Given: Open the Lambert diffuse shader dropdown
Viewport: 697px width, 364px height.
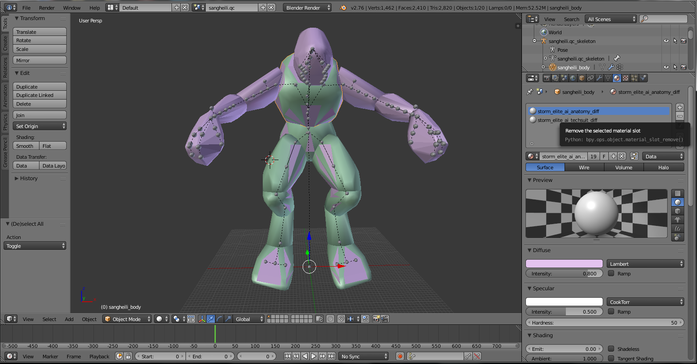Looking at the screenshot, I should (645, 264).
